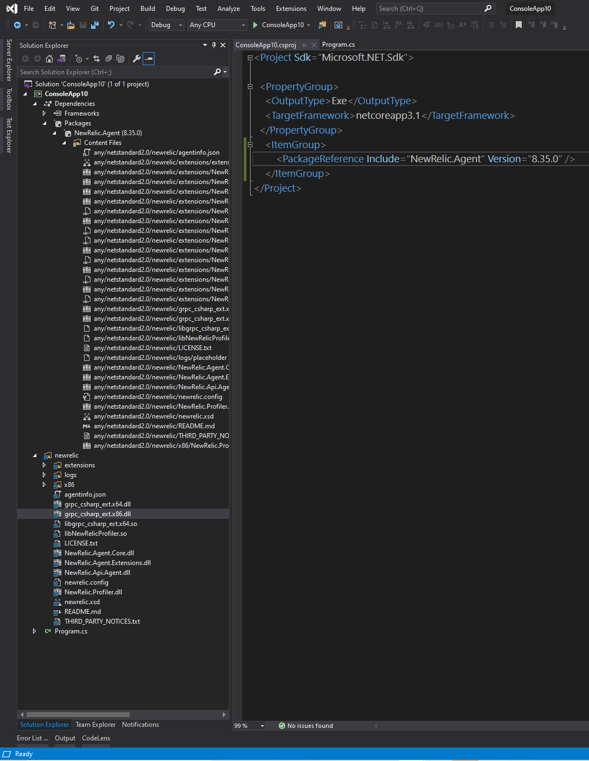Open the Server Explorer side tab
589x761 pixels.
pos(9,60)
